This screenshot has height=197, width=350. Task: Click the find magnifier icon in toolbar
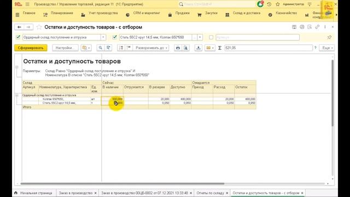coord(101,48)
